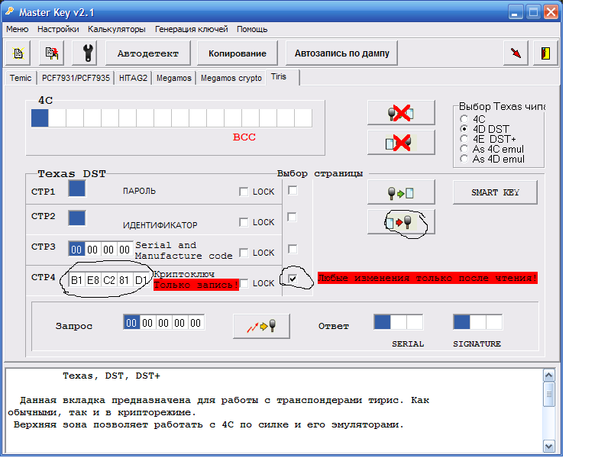The image size is (611, 458).
Task: Uncheck page selection box for СТР4
Action: click(293, 279)
